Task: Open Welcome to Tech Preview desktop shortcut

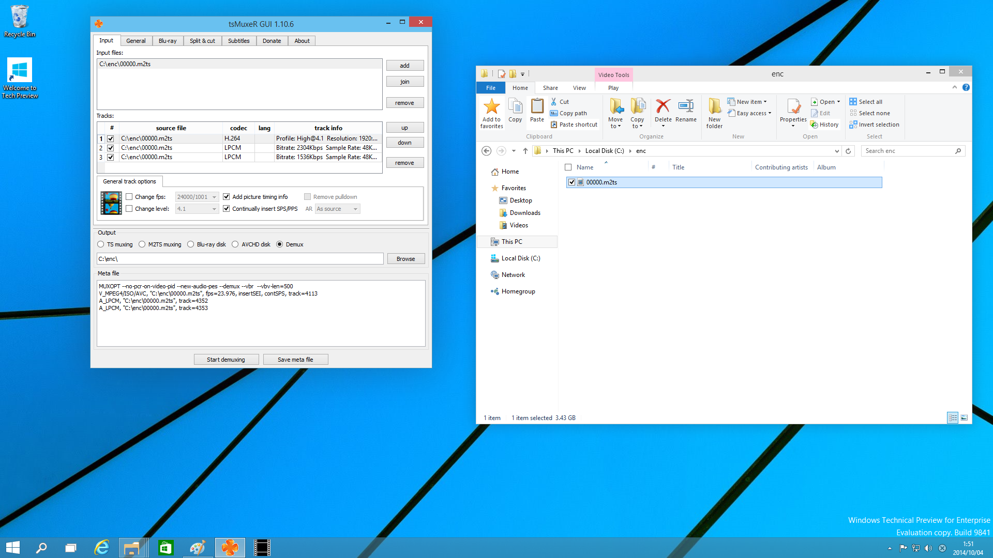Action: (x=20, y=78)
